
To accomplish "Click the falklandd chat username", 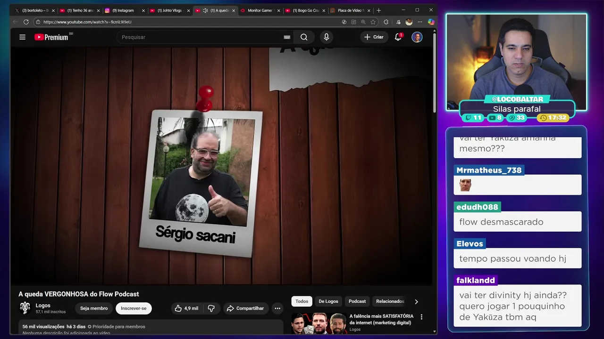I will pos(476,280).
